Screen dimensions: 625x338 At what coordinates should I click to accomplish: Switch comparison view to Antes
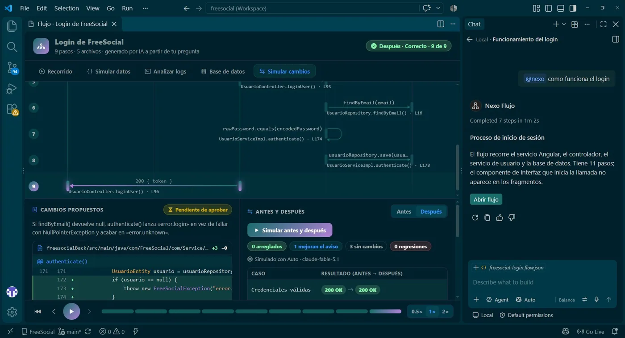tap(404, 212)
